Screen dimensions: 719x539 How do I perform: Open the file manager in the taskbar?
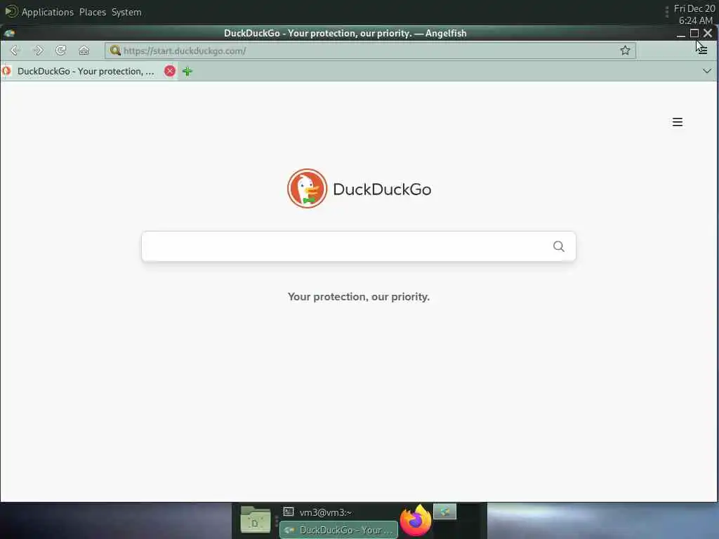click(256, 520)
